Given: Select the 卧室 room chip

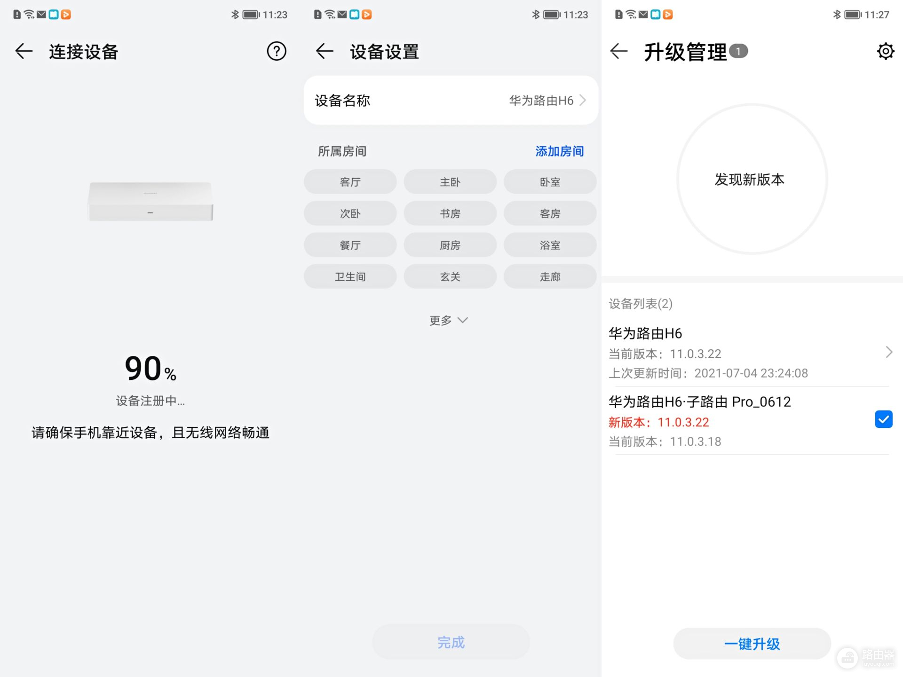Looking at the screenshot, I should point(550,182).
